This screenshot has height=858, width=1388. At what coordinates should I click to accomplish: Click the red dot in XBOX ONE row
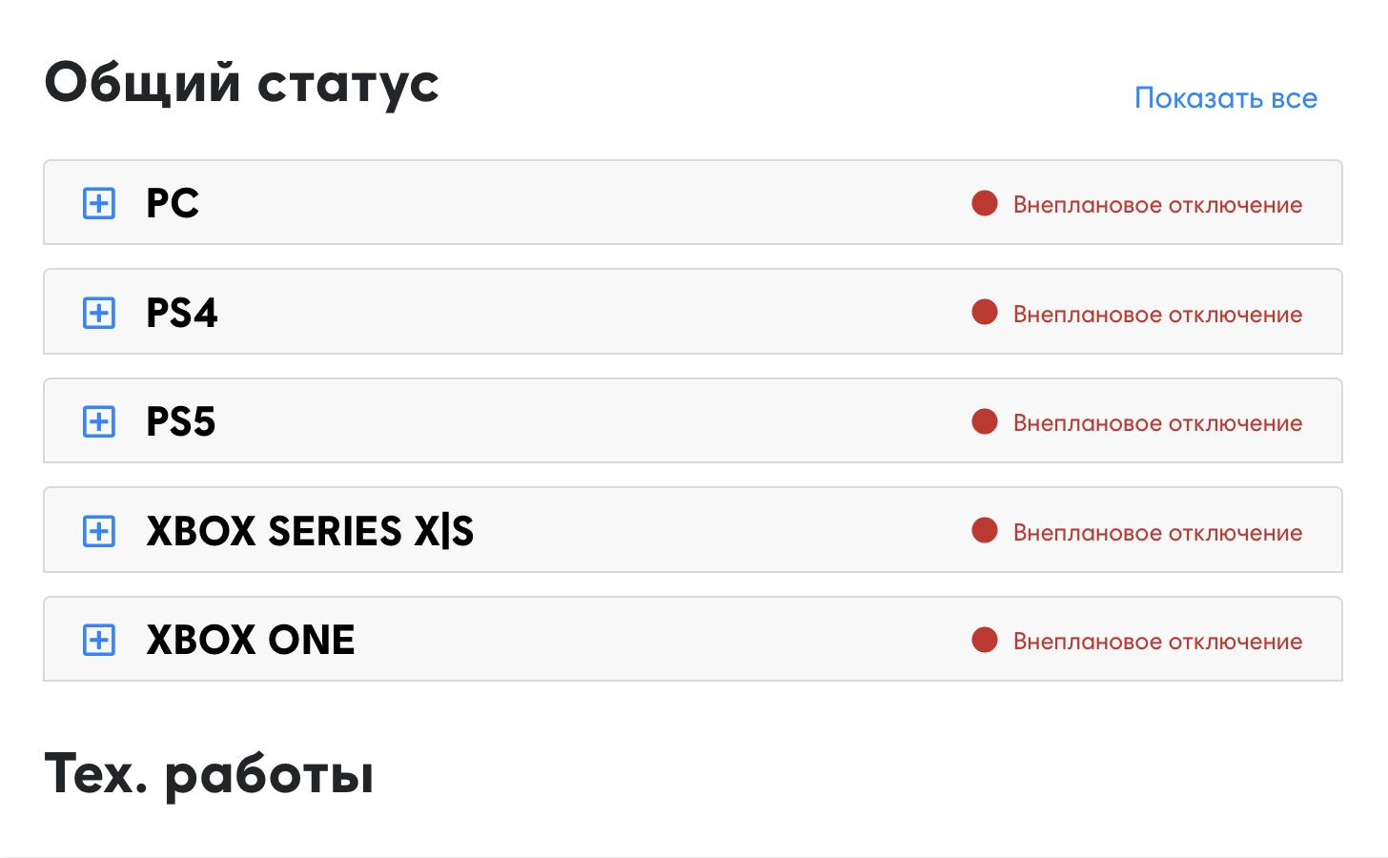985,640
